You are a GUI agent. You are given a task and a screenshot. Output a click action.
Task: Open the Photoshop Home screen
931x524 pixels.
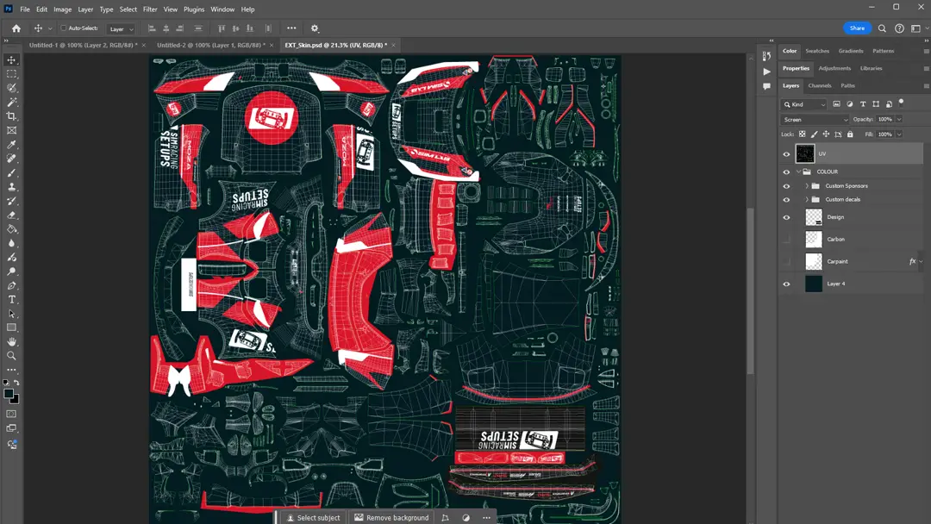(x=16, y=28)
